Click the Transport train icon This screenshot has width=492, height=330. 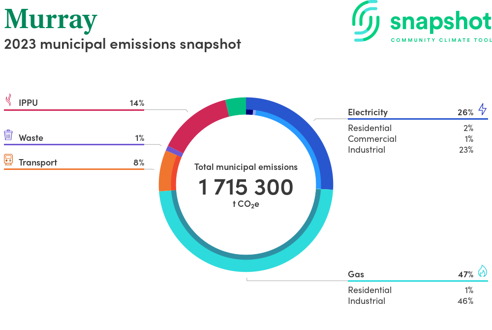[8, 160]
